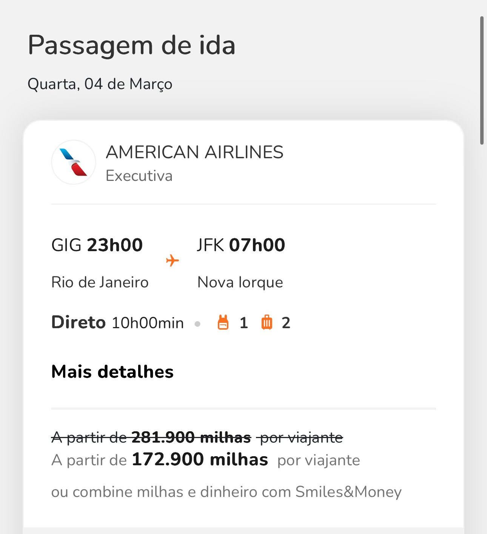The image size is (487, 534).
Task: Click the Nova Iorque destination city
Action: [240, 282]
